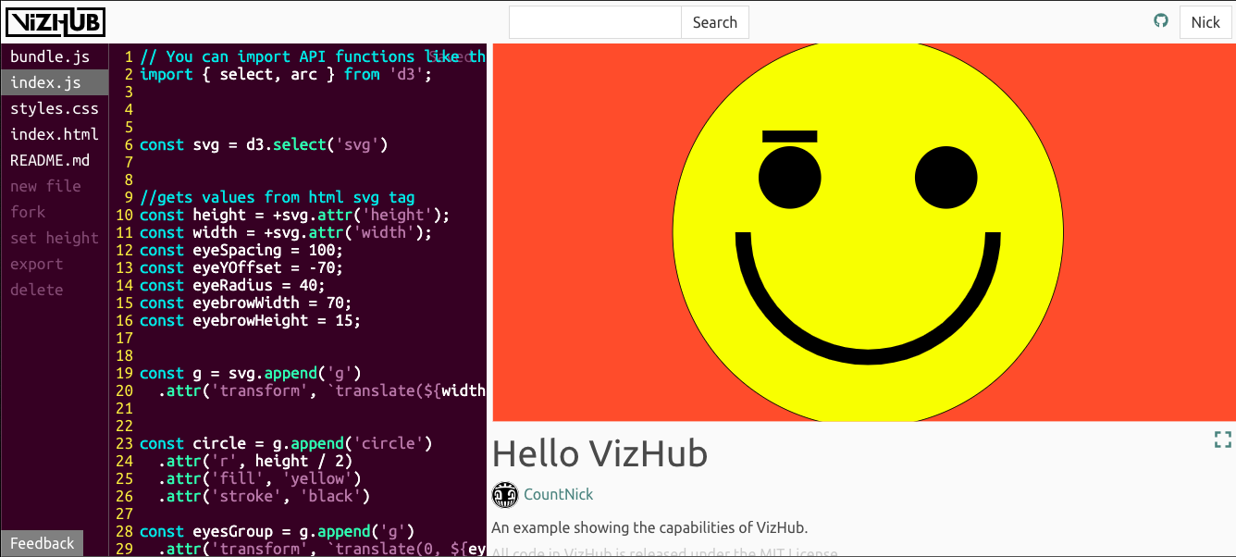
Task: Click the GitHub icon in the header
Action: [x=1161, y=19]
